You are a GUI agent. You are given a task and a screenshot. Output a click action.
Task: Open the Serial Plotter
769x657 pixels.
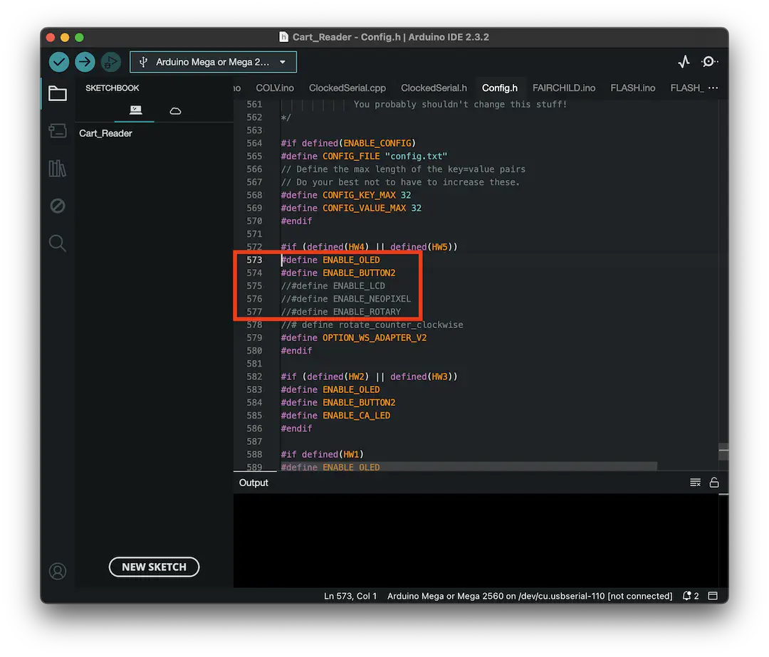(684, 62)
